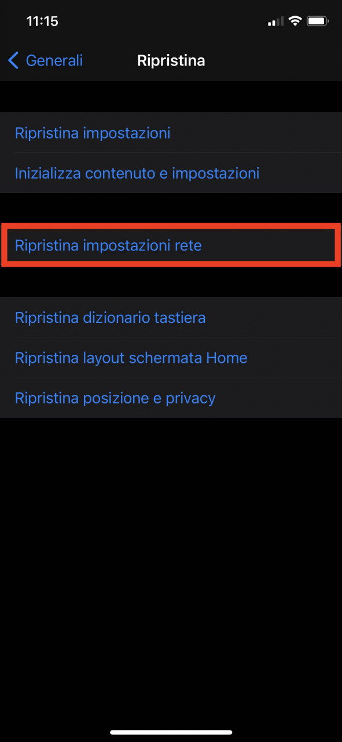Open Ripristina dizionario tastiera
This screenshot has height=742, width=342.
coord(171,318)
